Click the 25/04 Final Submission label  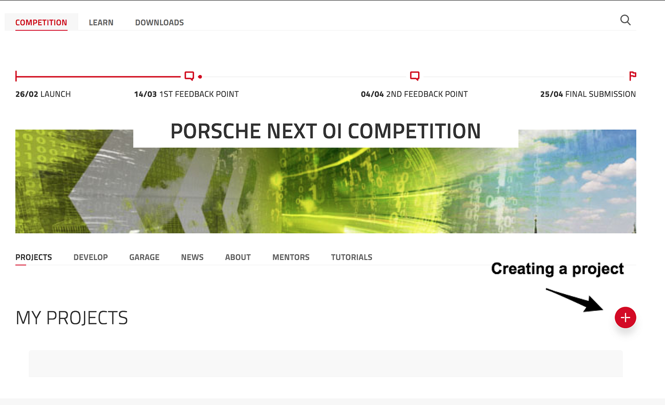(x=588, y=94)
